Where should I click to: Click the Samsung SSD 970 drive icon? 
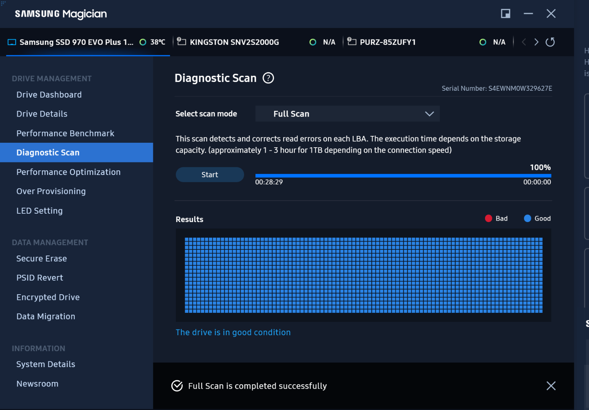click(12, 42)
